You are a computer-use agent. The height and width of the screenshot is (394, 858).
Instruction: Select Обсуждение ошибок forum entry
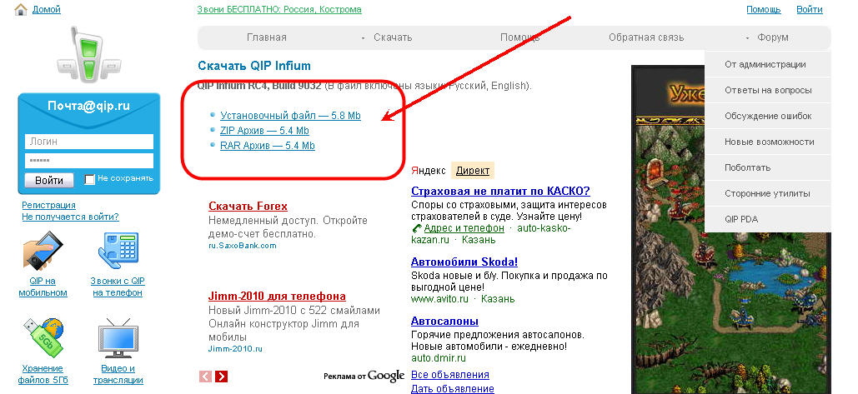pyautogui.click(x=768, y=116)
